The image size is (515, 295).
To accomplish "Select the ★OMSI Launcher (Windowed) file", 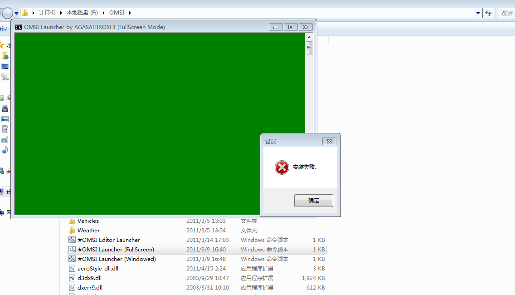I will pyautogui.click(x=117, y=259).
